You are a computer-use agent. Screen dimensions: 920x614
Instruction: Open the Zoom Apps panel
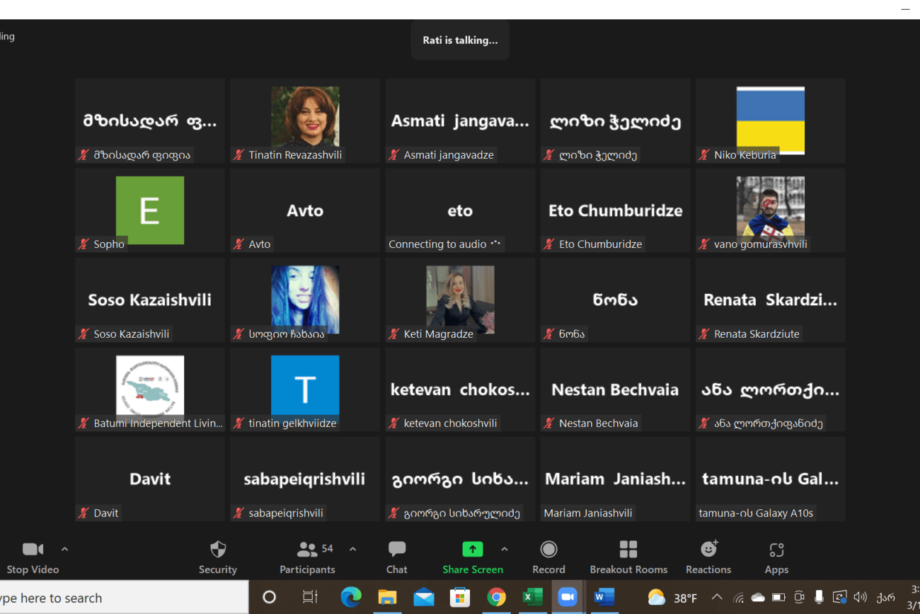pos(776,557)
